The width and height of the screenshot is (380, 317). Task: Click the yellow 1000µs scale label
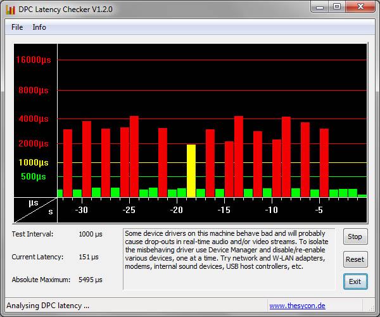[34, 162]
